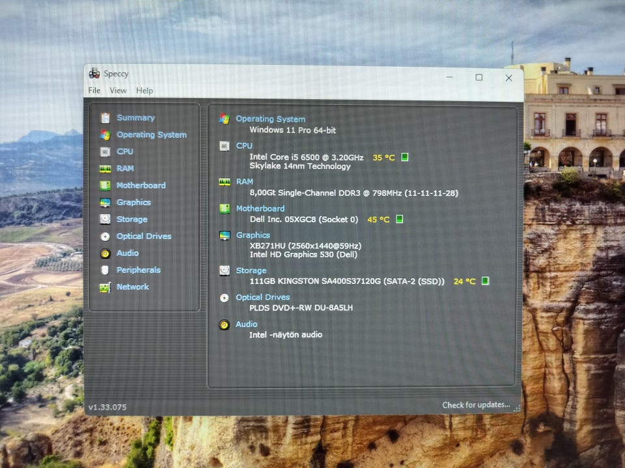Image resolution: width=625 pixels, height=468 pixels.
Task: Click the Summary clipboard icon in sidebar
Action: [x=105, y=118]
